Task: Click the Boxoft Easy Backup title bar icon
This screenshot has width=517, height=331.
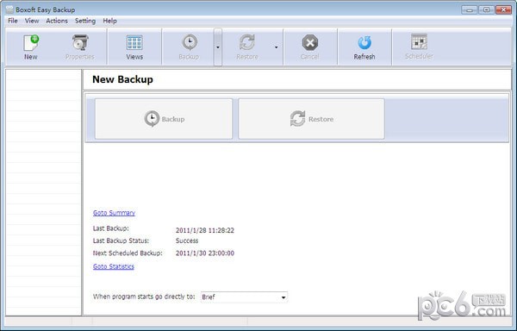Action: tap(9, 9)
